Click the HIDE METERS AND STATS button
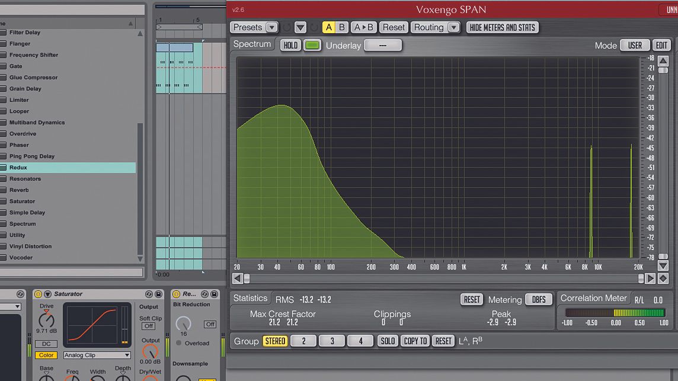 [502, 27]
